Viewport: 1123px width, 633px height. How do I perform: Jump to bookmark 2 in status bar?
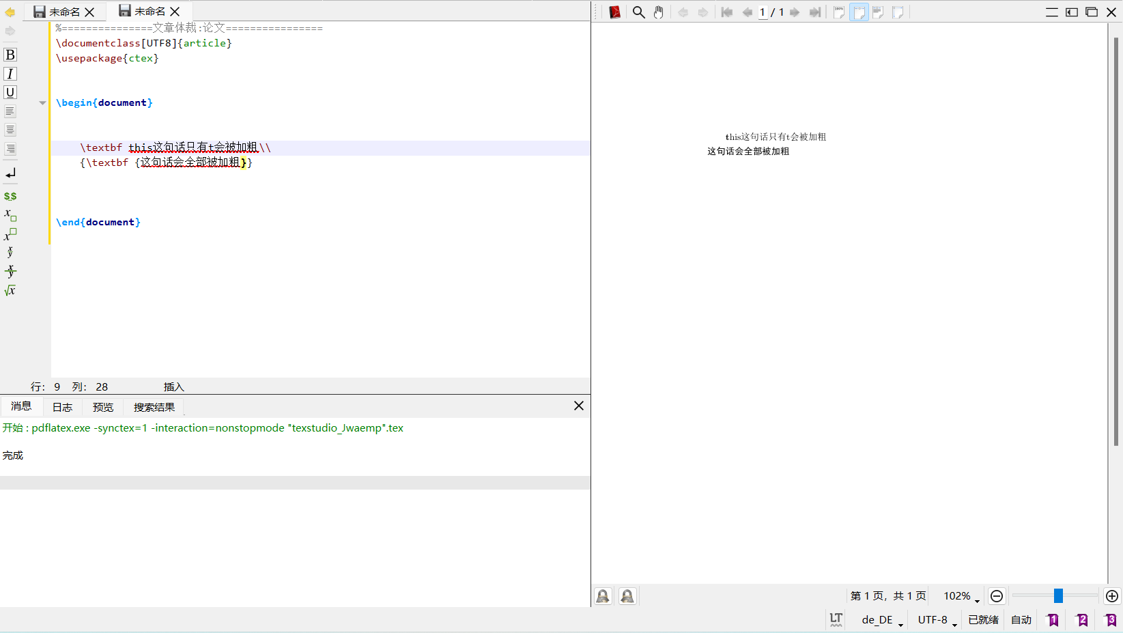tap(1082, 619)
